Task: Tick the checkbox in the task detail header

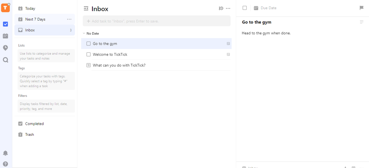Action: [x=244, y=8]
